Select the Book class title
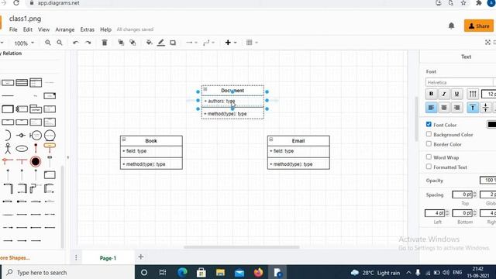This screenshot has height=279, width=496. 151,141
